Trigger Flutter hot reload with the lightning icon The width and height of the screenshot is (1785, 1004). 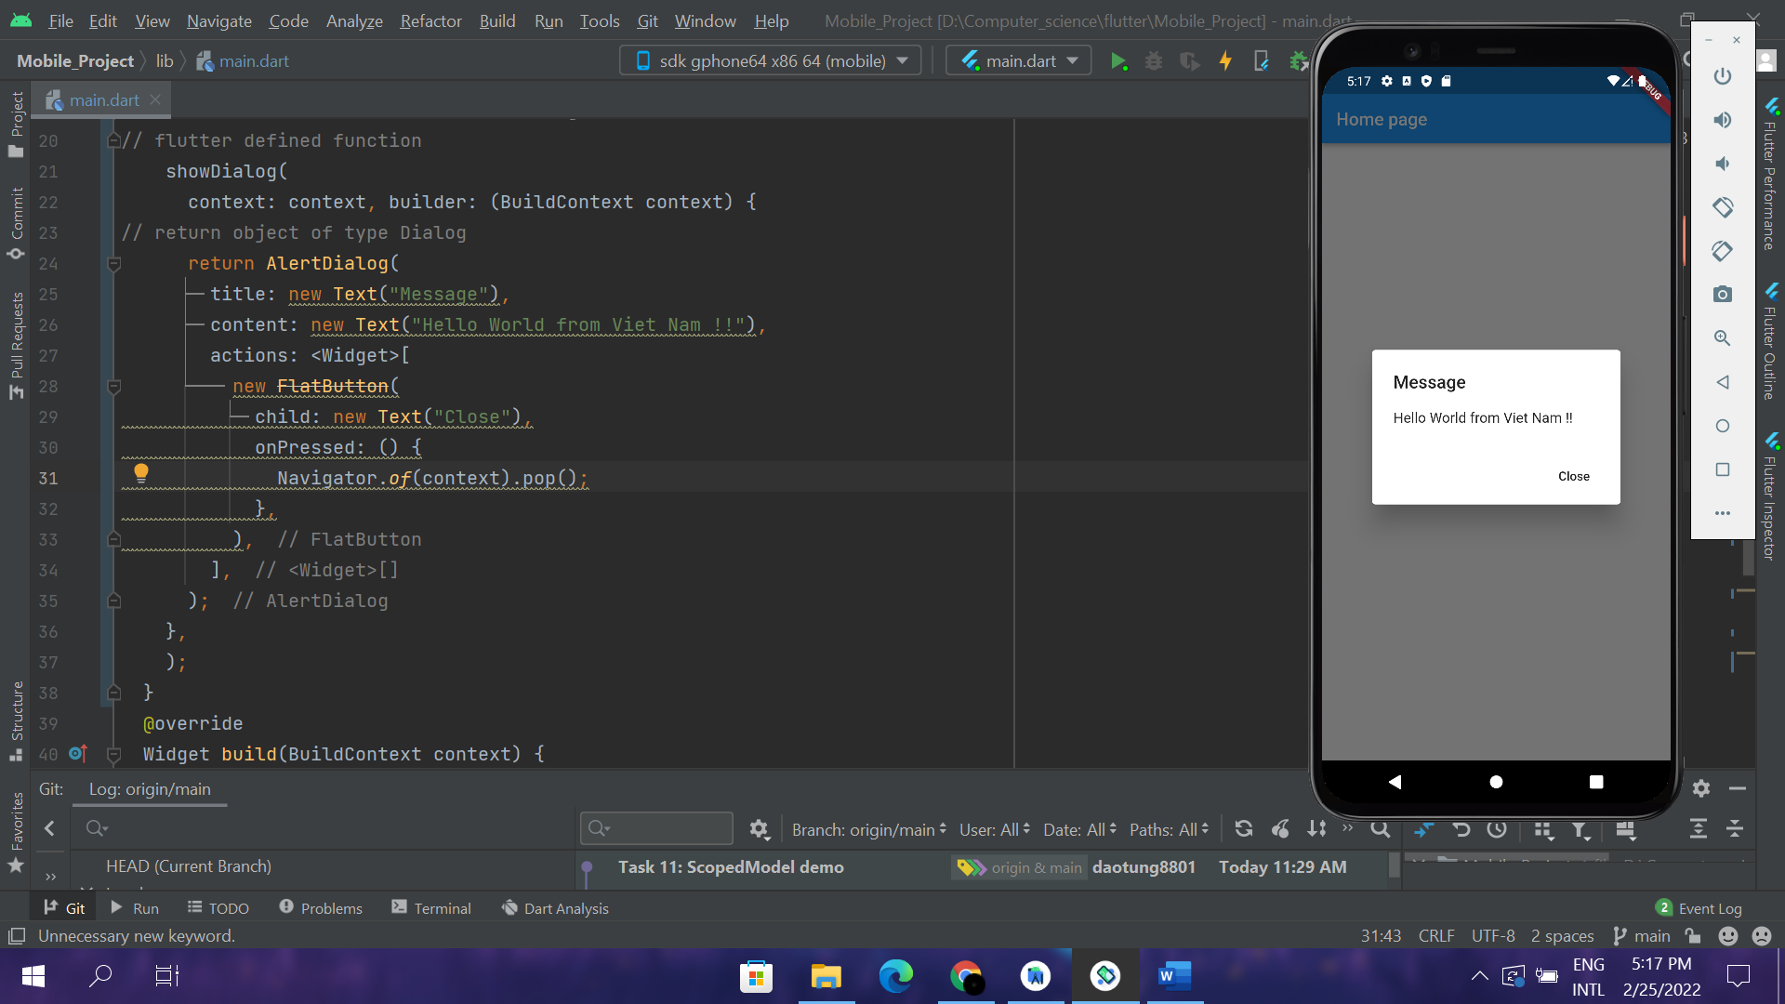point(1225,60)
